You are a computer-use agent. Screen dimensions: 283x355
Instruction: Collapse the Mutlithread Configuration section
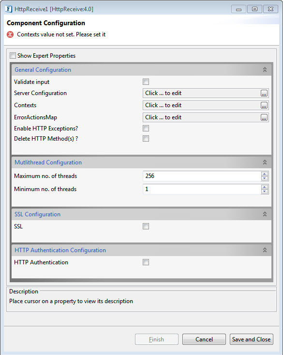pos(265,162)
